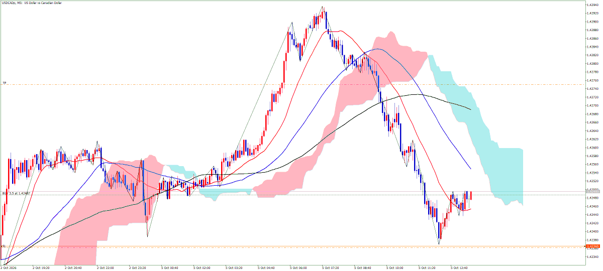Click the 1.42700 price axis label
This screenshot has height=271, width=603.
[592, 105]
